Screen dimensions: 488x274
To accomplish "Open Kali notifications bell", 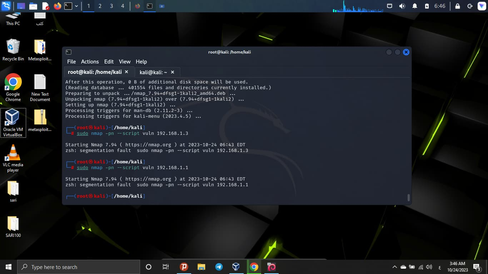I will 415,6.
